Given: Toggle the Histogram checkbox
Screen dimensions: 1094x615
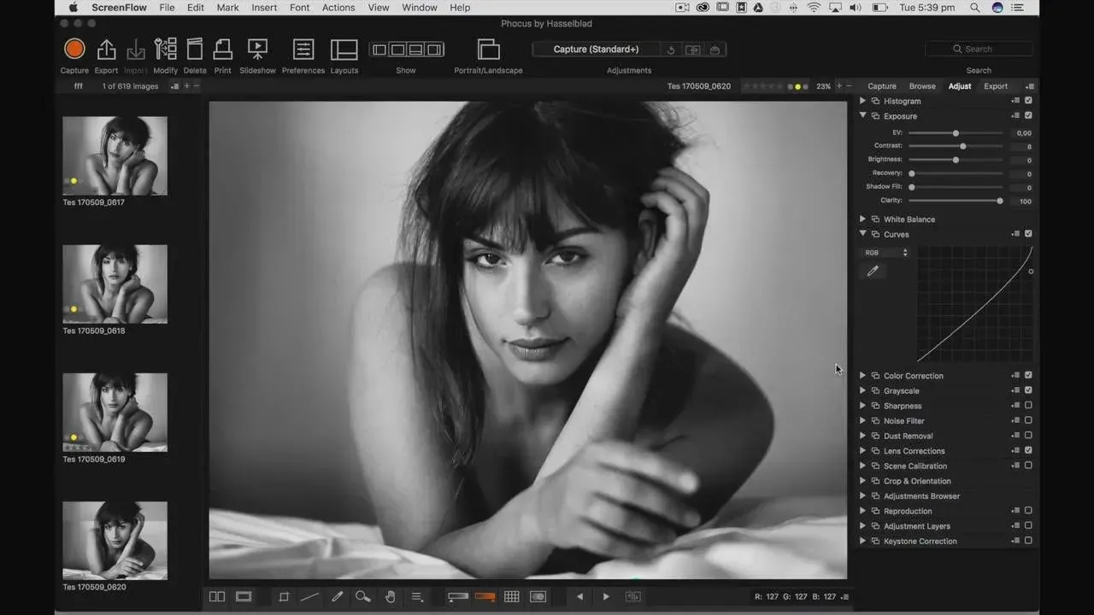Looking at the screenshot, I should 1028,101.
